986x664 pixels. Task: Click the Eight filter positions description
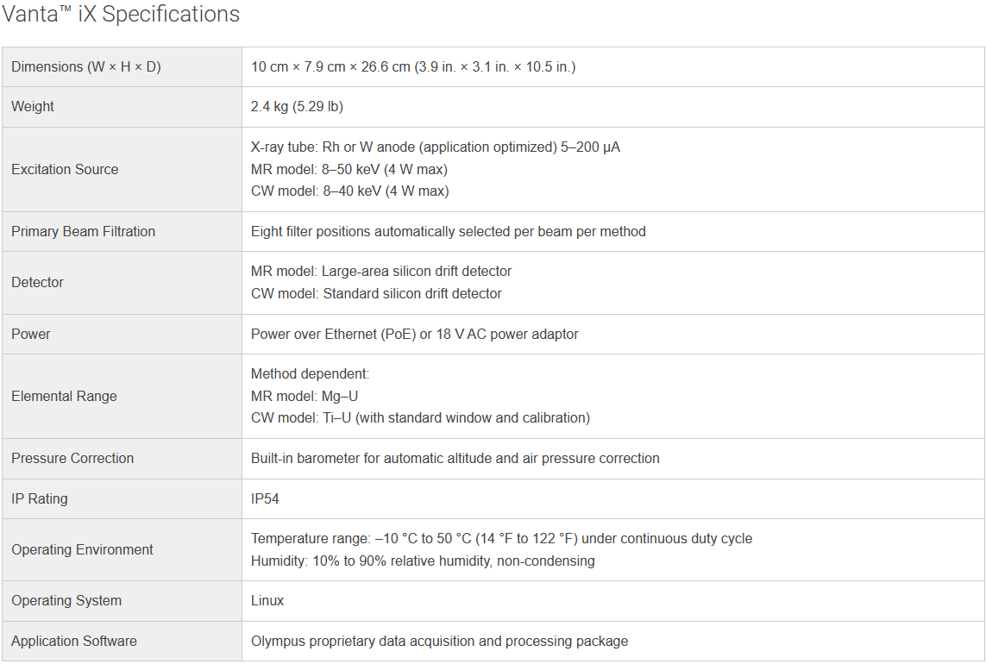[x=448, y=232]
